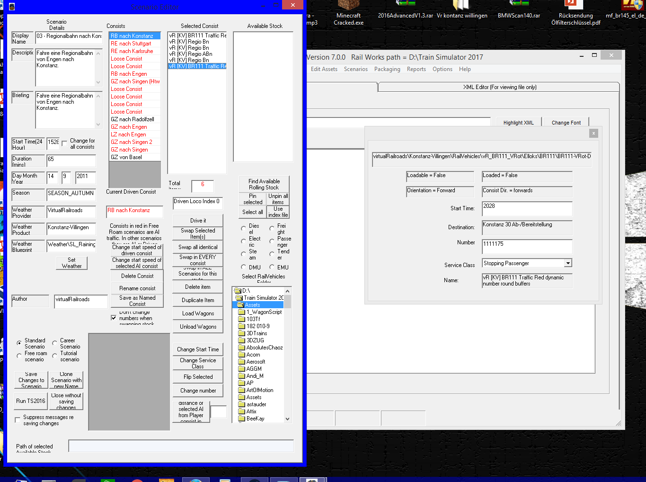Open the Minecraft Cracked.exe desktop icon
The width and height of the screenshot is (646, 482).
tap(349, 13)
